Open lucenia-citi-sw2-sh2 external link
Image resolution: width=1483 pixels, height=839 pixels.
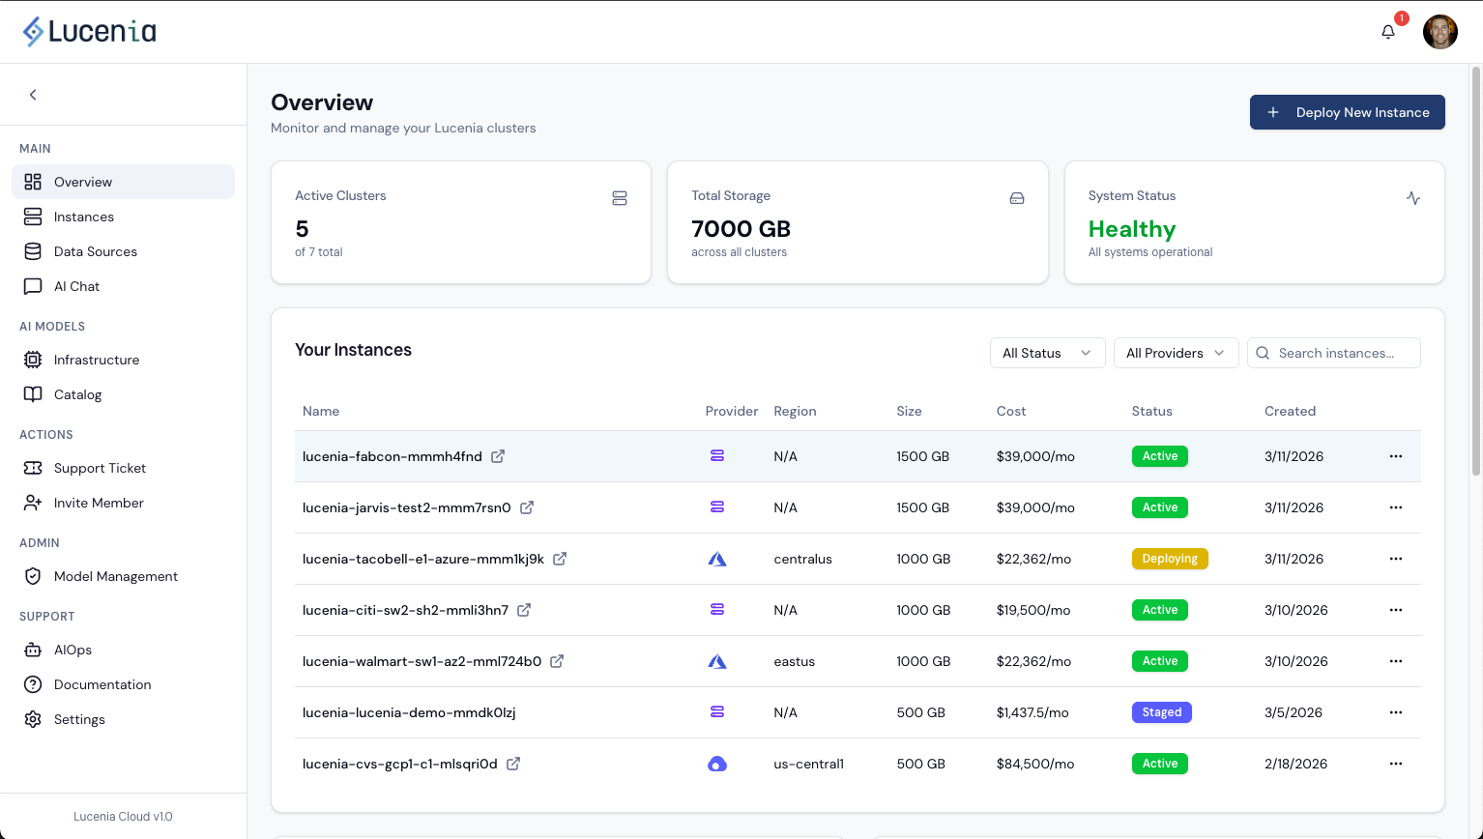[x=525, y=610]
